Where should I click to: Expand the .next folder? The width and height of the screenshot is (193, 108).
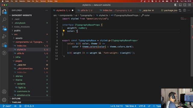tap(17, 19)
